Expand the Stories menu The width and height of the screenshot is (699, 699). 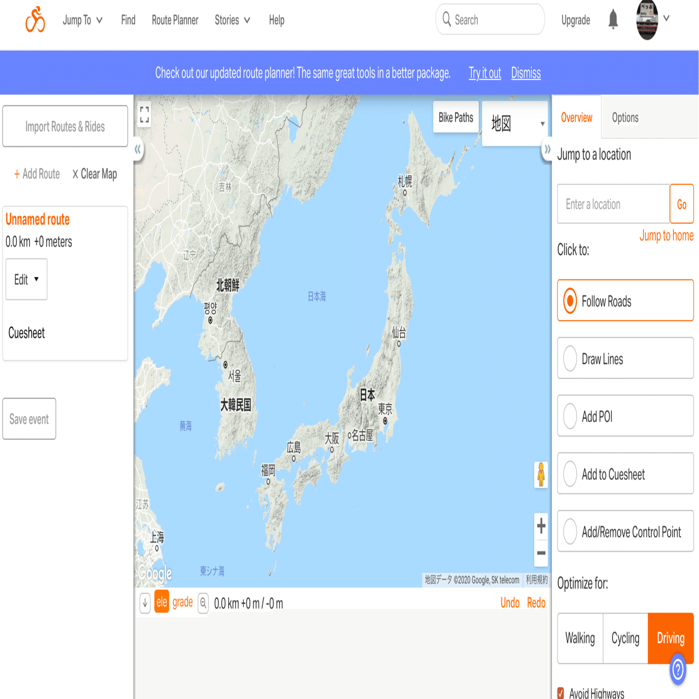(x=233, y=20)
